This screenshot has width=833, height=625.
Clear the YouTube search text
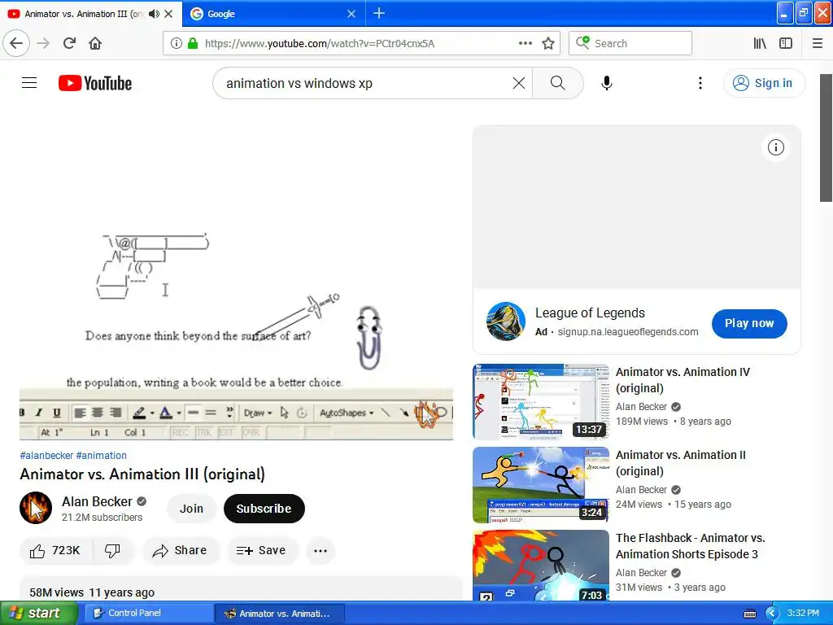[x=518, y=83]
